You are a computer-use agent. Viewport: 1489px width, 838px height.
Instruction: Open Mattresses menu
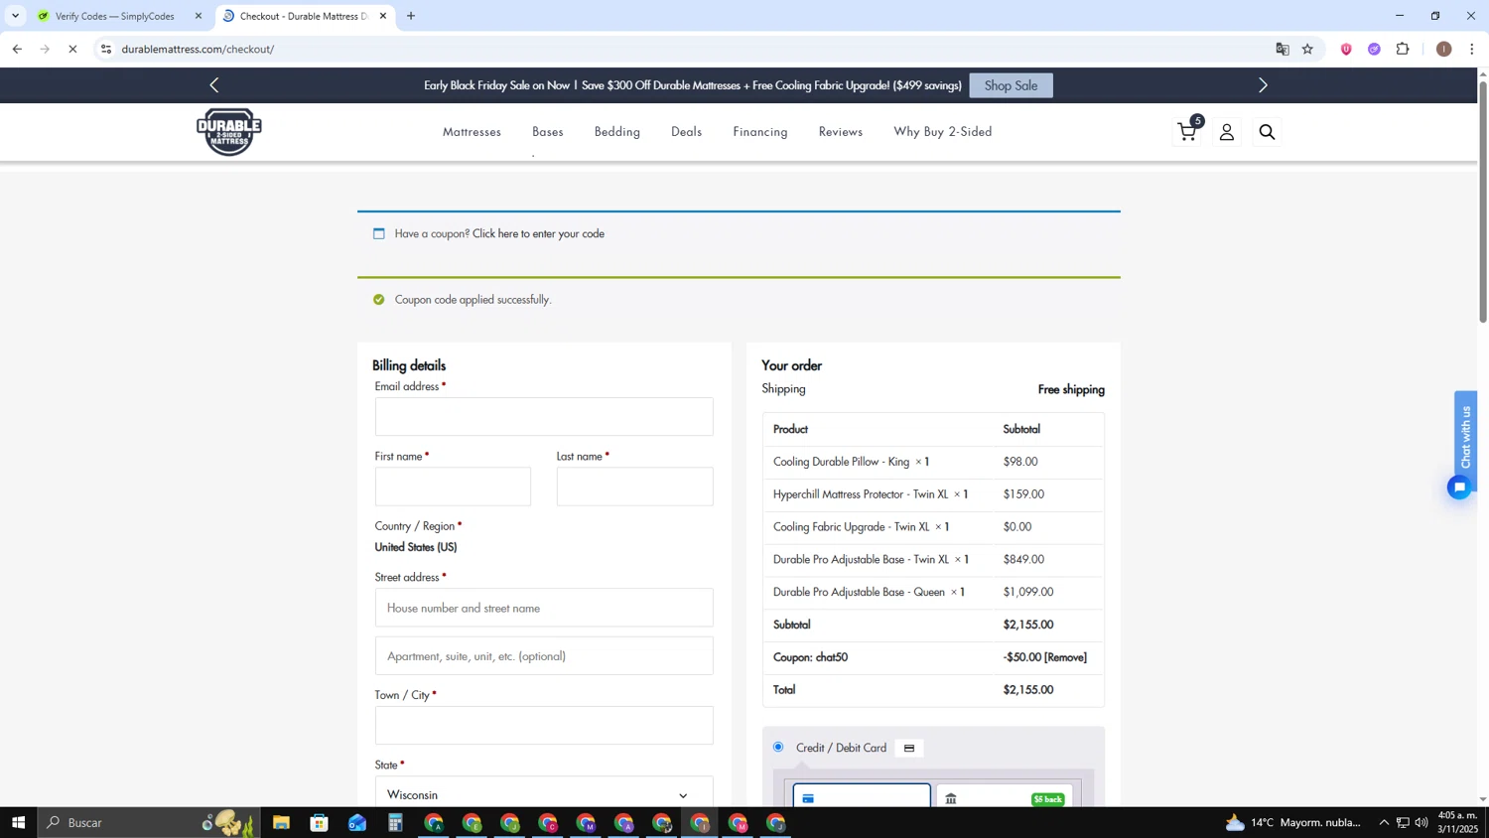pyautogui.click(x=472, y=131)
